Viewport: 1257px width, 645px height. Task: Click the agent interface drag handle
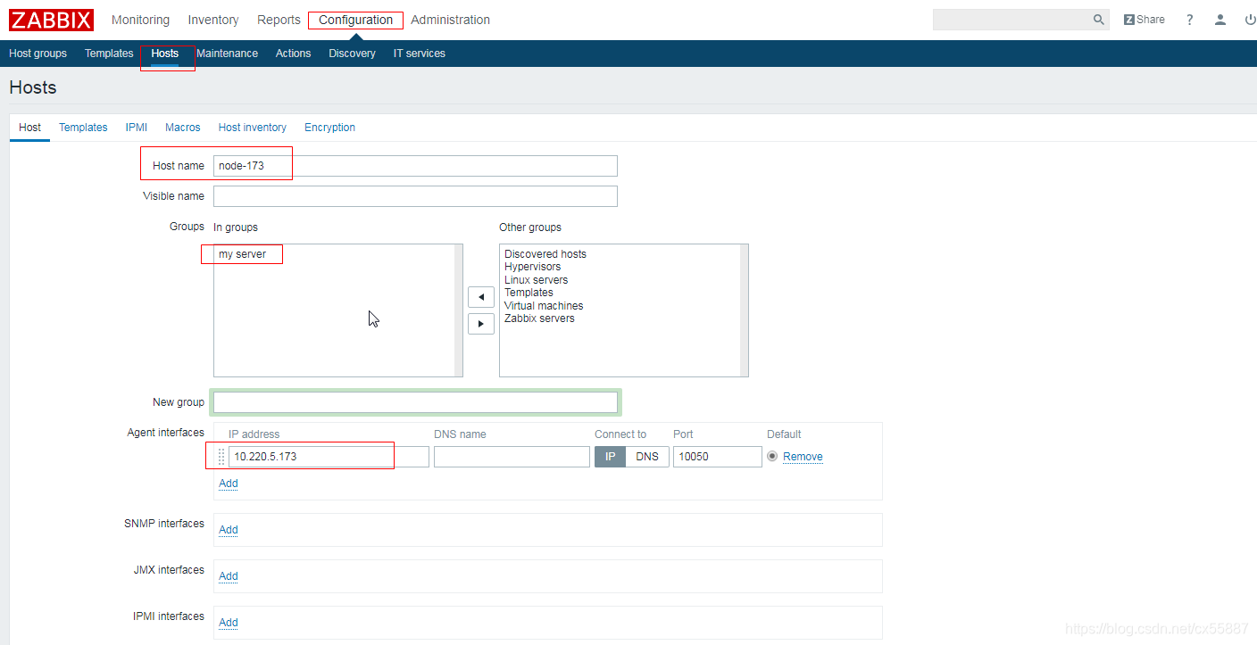[x=221, y=457]
